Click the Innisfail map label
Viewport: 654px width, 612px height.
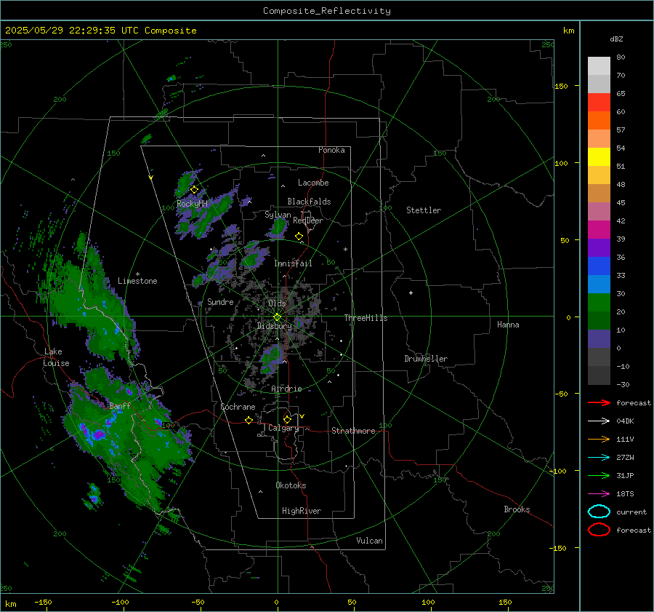293,263
